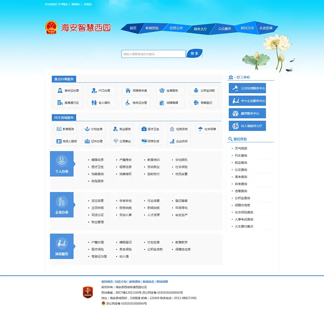Click the shield badge icon in footer
Viewport: 324px width, 309px height.
[88, 292]
